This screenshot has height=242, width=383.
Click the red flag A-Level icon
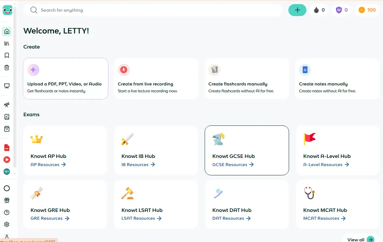tap(310, 139)
